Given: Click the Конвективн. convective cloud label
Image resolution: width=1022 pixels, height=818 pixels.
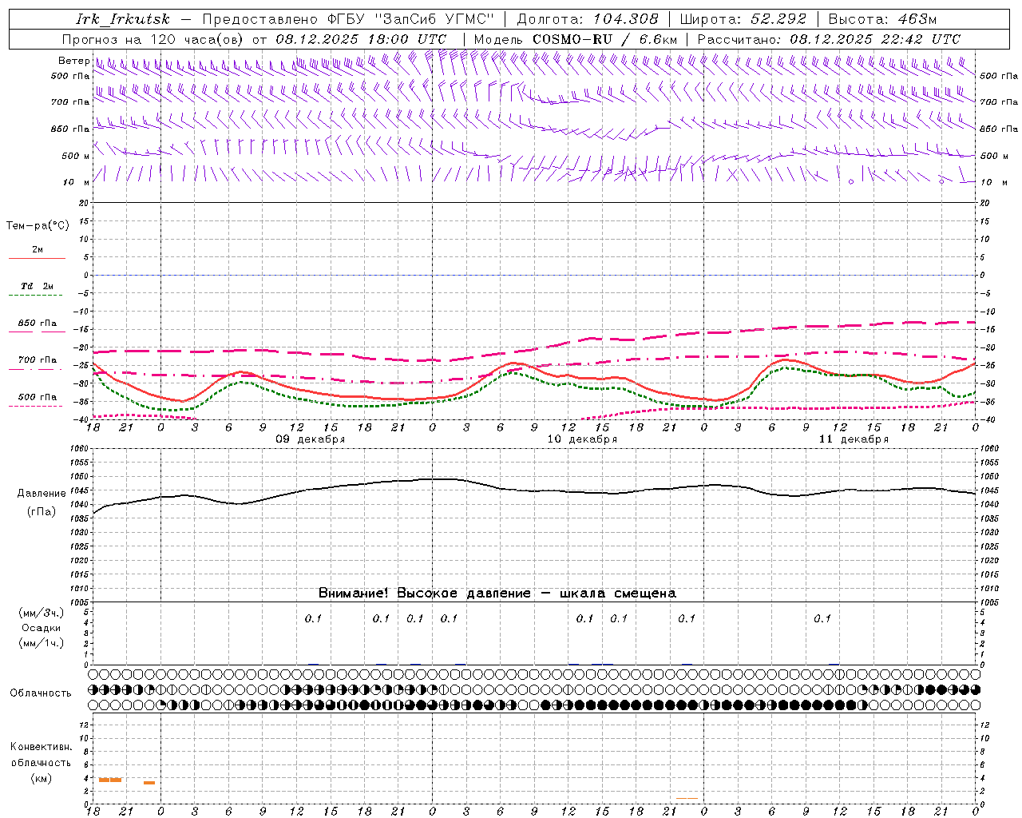Looking at the screenshot, I should (x=41, y=747).
